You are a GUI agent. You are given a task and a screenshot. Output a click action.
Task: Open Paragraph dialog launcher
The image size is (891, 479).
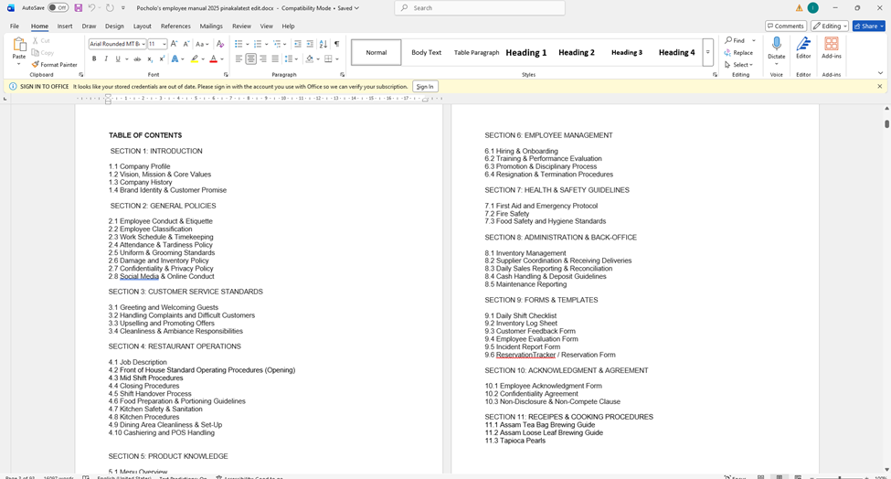click(342, 74)
